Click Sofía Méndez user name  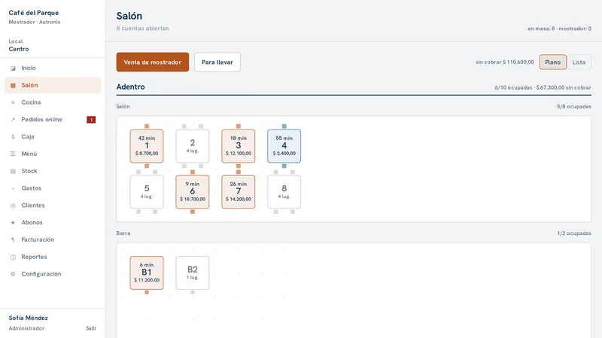coord(29,318)
